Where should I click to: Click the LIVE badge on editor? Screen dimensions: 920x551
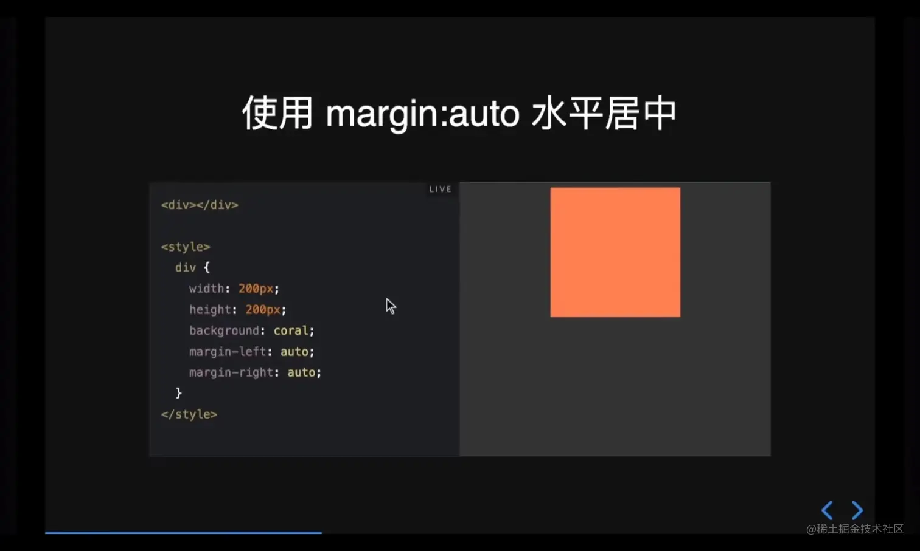point(440,189)
